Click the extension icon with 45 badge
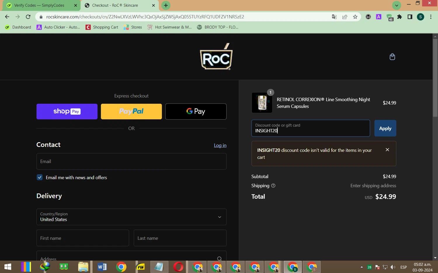 390,17
